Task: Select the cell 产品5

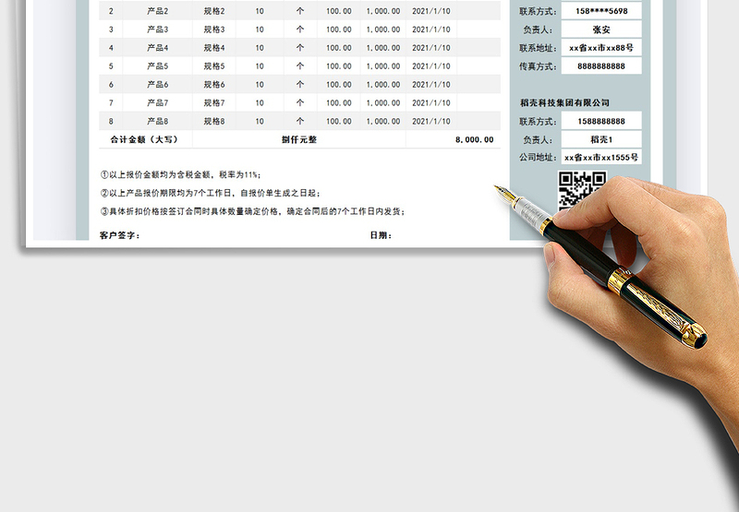Action: pyautogui.click(x=157, y=65)
